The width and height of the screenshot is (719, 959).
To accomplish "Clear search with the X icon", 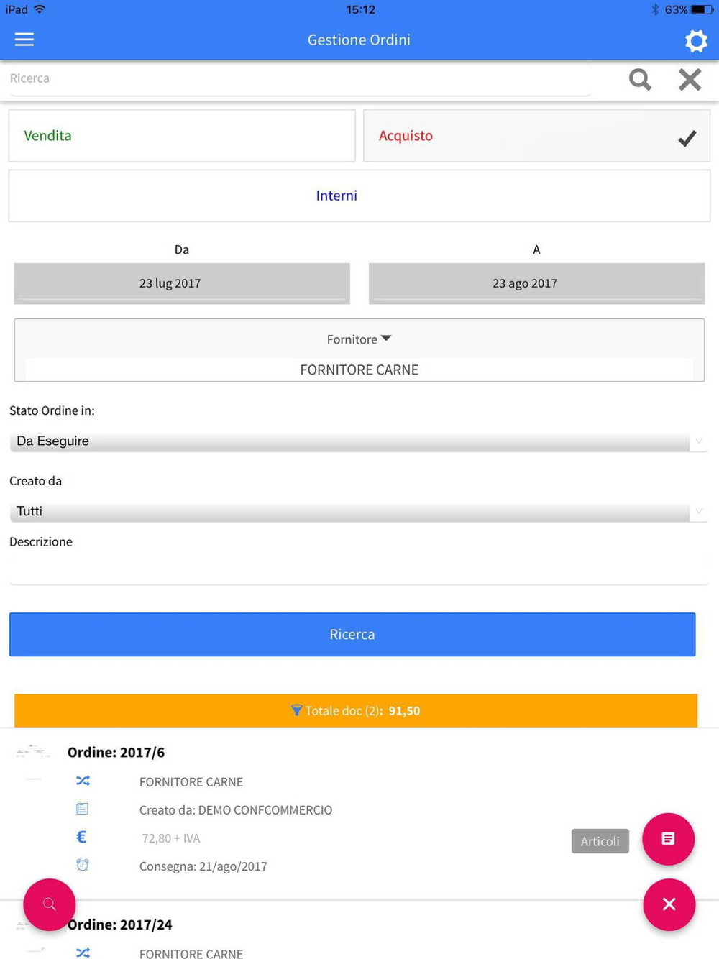I will pyautogui.click(x=690, y=79).
